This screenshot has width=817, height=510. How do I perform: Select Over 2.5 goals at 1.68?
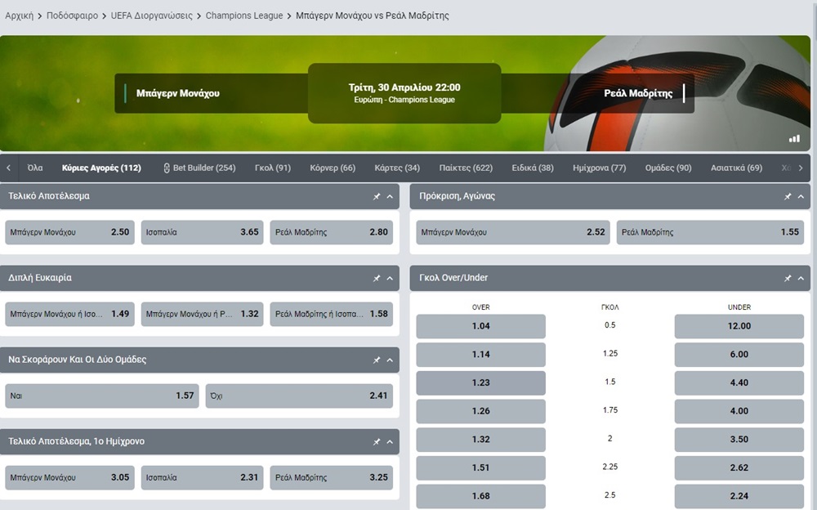[481, 496]
